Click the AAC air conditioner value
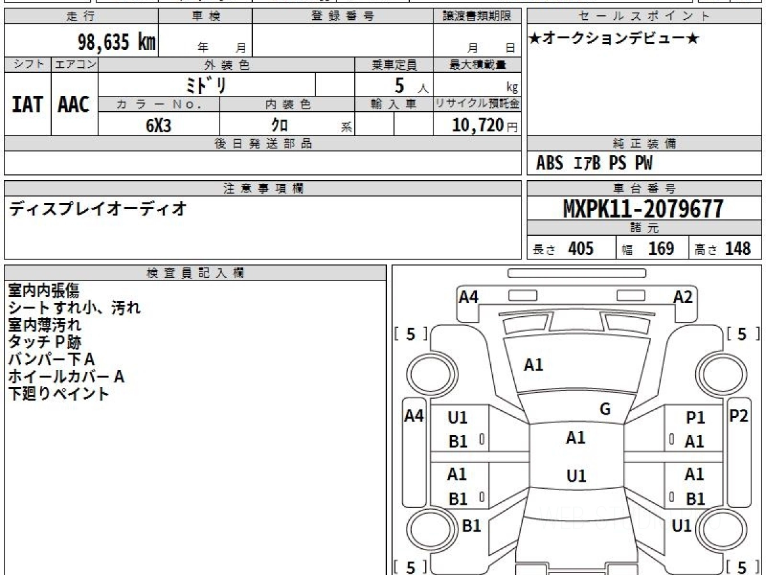 (74, 104)
